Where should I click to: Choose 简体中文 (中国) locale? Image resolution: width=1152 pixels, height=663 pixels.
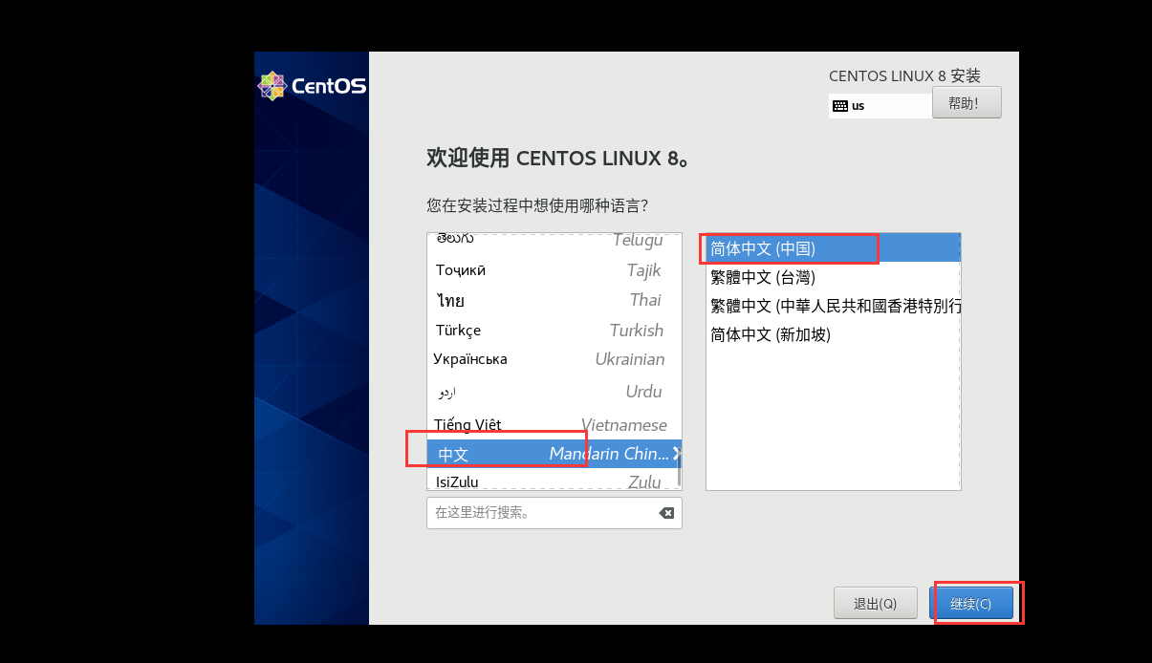(x=833, y=248)
